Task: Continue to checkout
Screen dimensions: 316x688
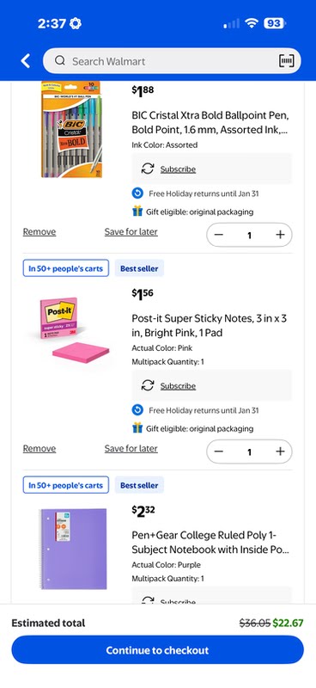Action: pos(157,650)
